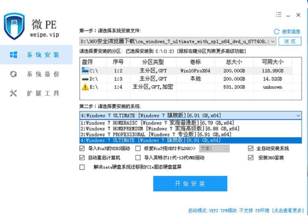Select partition cell 1:4 for E:
Image resolution: width=308 pixels, height=219 pixels.
point(118,87)
